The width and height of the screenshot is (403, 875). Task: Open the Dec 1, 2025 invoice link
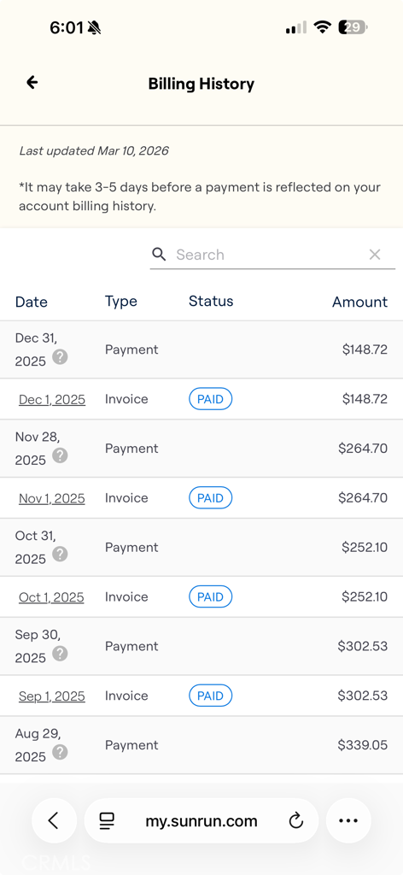point(52,400)
